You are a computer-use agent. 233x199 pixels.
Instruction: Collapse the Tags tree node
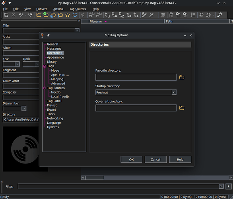pyautogui.click(x=45, y=66)
